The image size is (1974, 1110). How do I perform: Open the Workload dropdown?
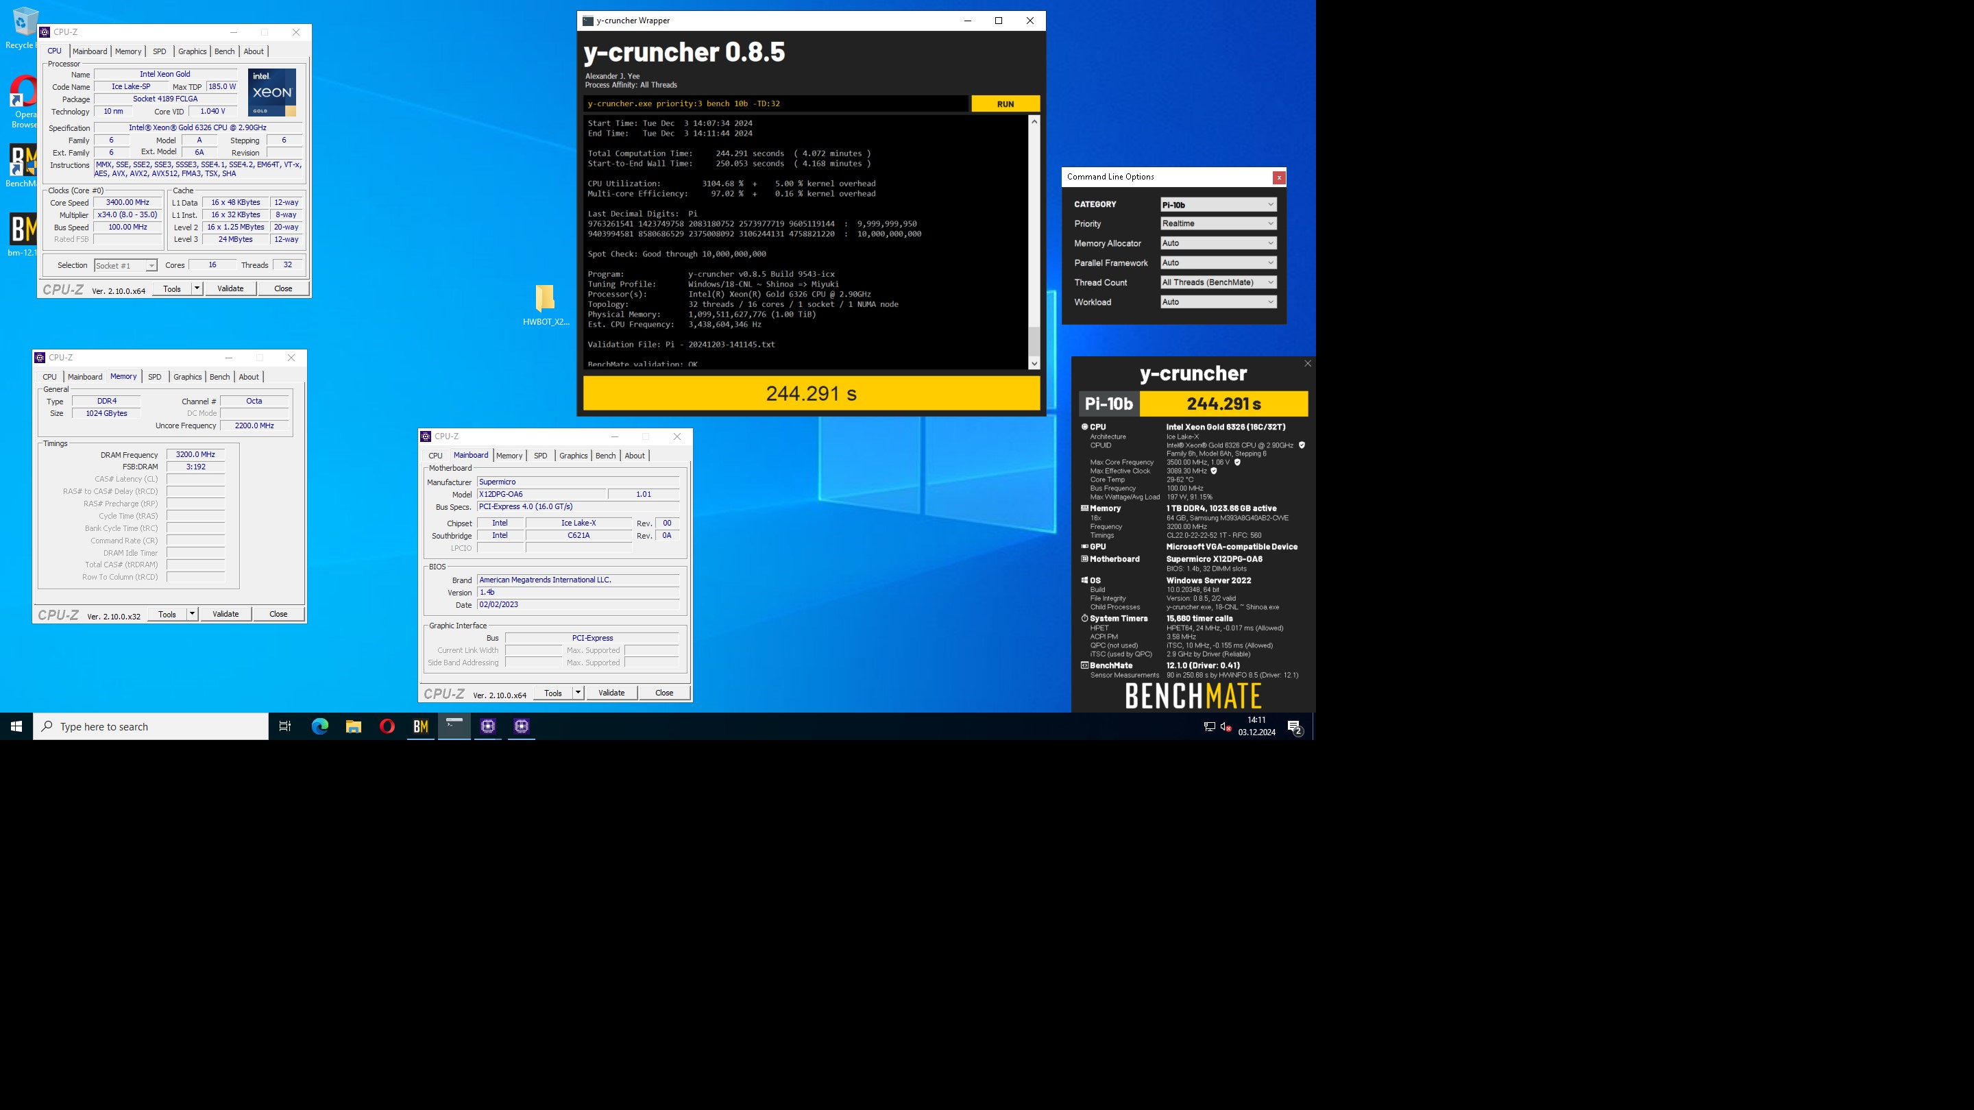pyautogui.click(x=1218, y=301)
